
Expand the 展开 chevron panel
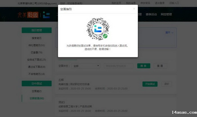(x=169, y=32)
